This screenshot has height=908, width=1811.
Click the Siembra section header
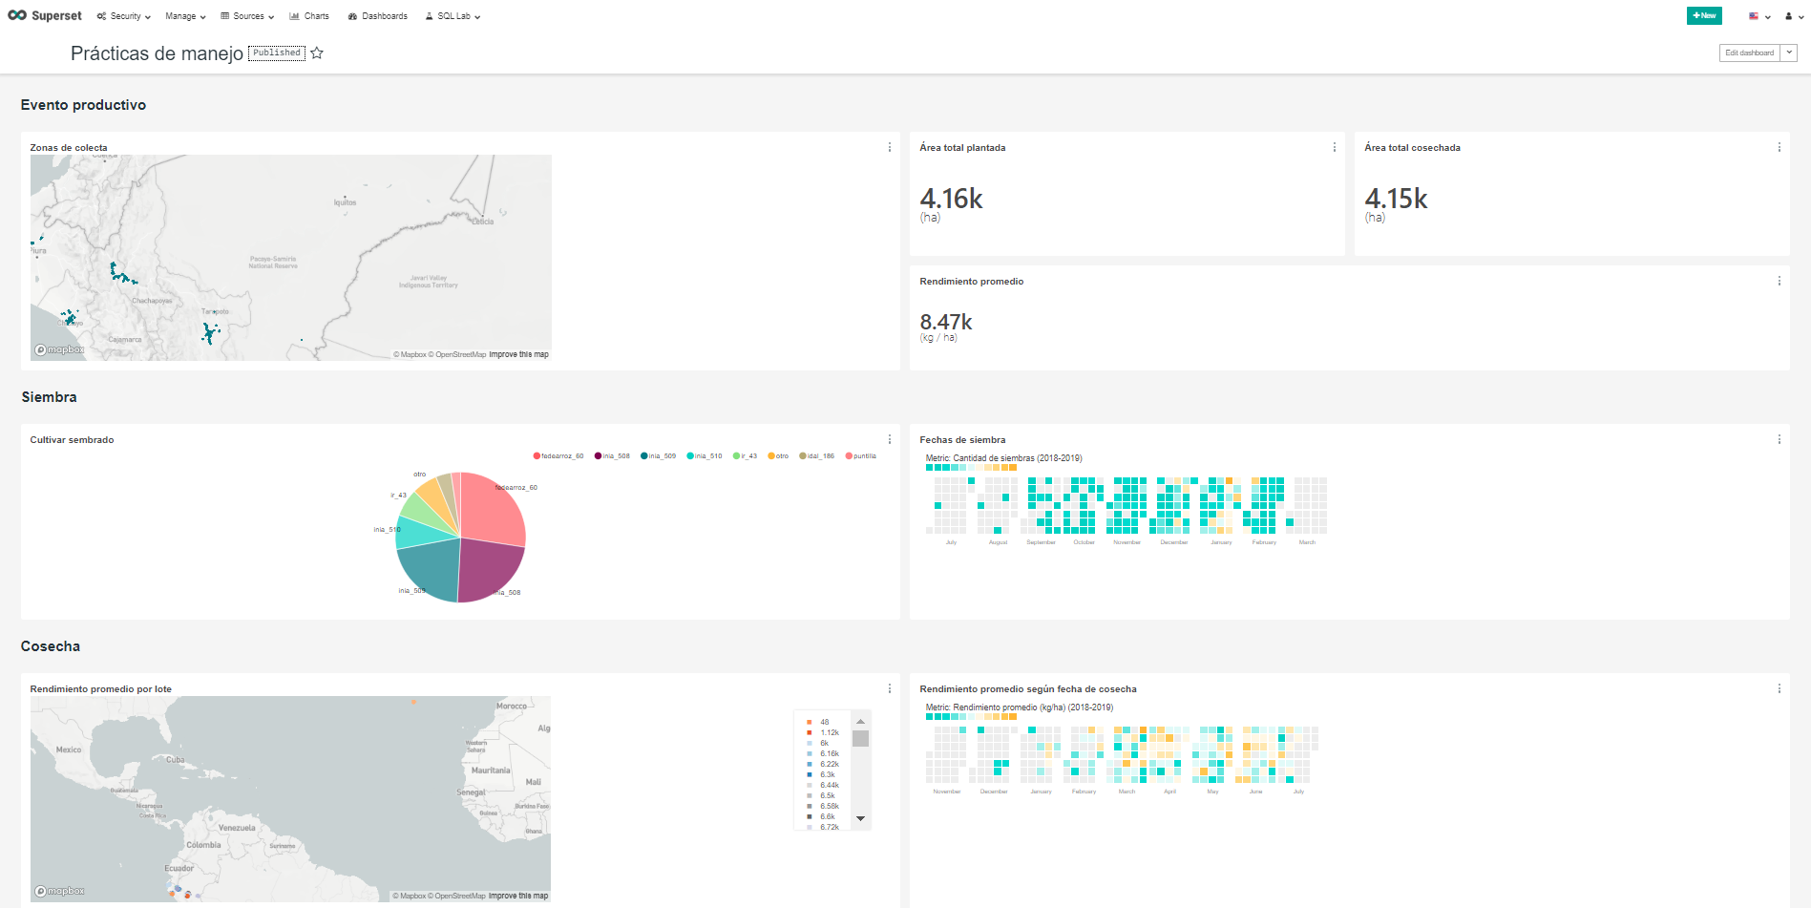coord(49,397)
